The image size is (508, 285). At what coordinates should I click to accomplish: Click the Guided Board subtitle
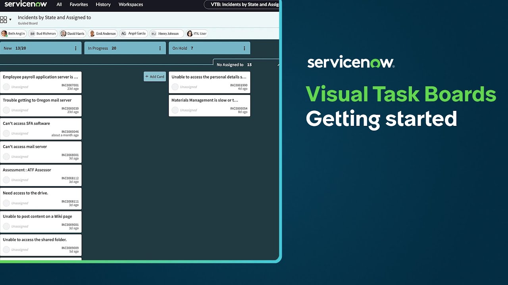click(28, 23)
